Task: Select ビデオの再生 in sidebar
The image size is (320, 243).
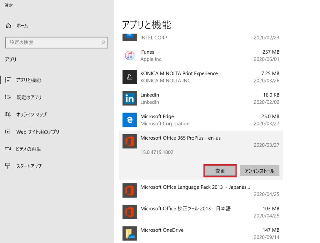Action: [28, 149]
